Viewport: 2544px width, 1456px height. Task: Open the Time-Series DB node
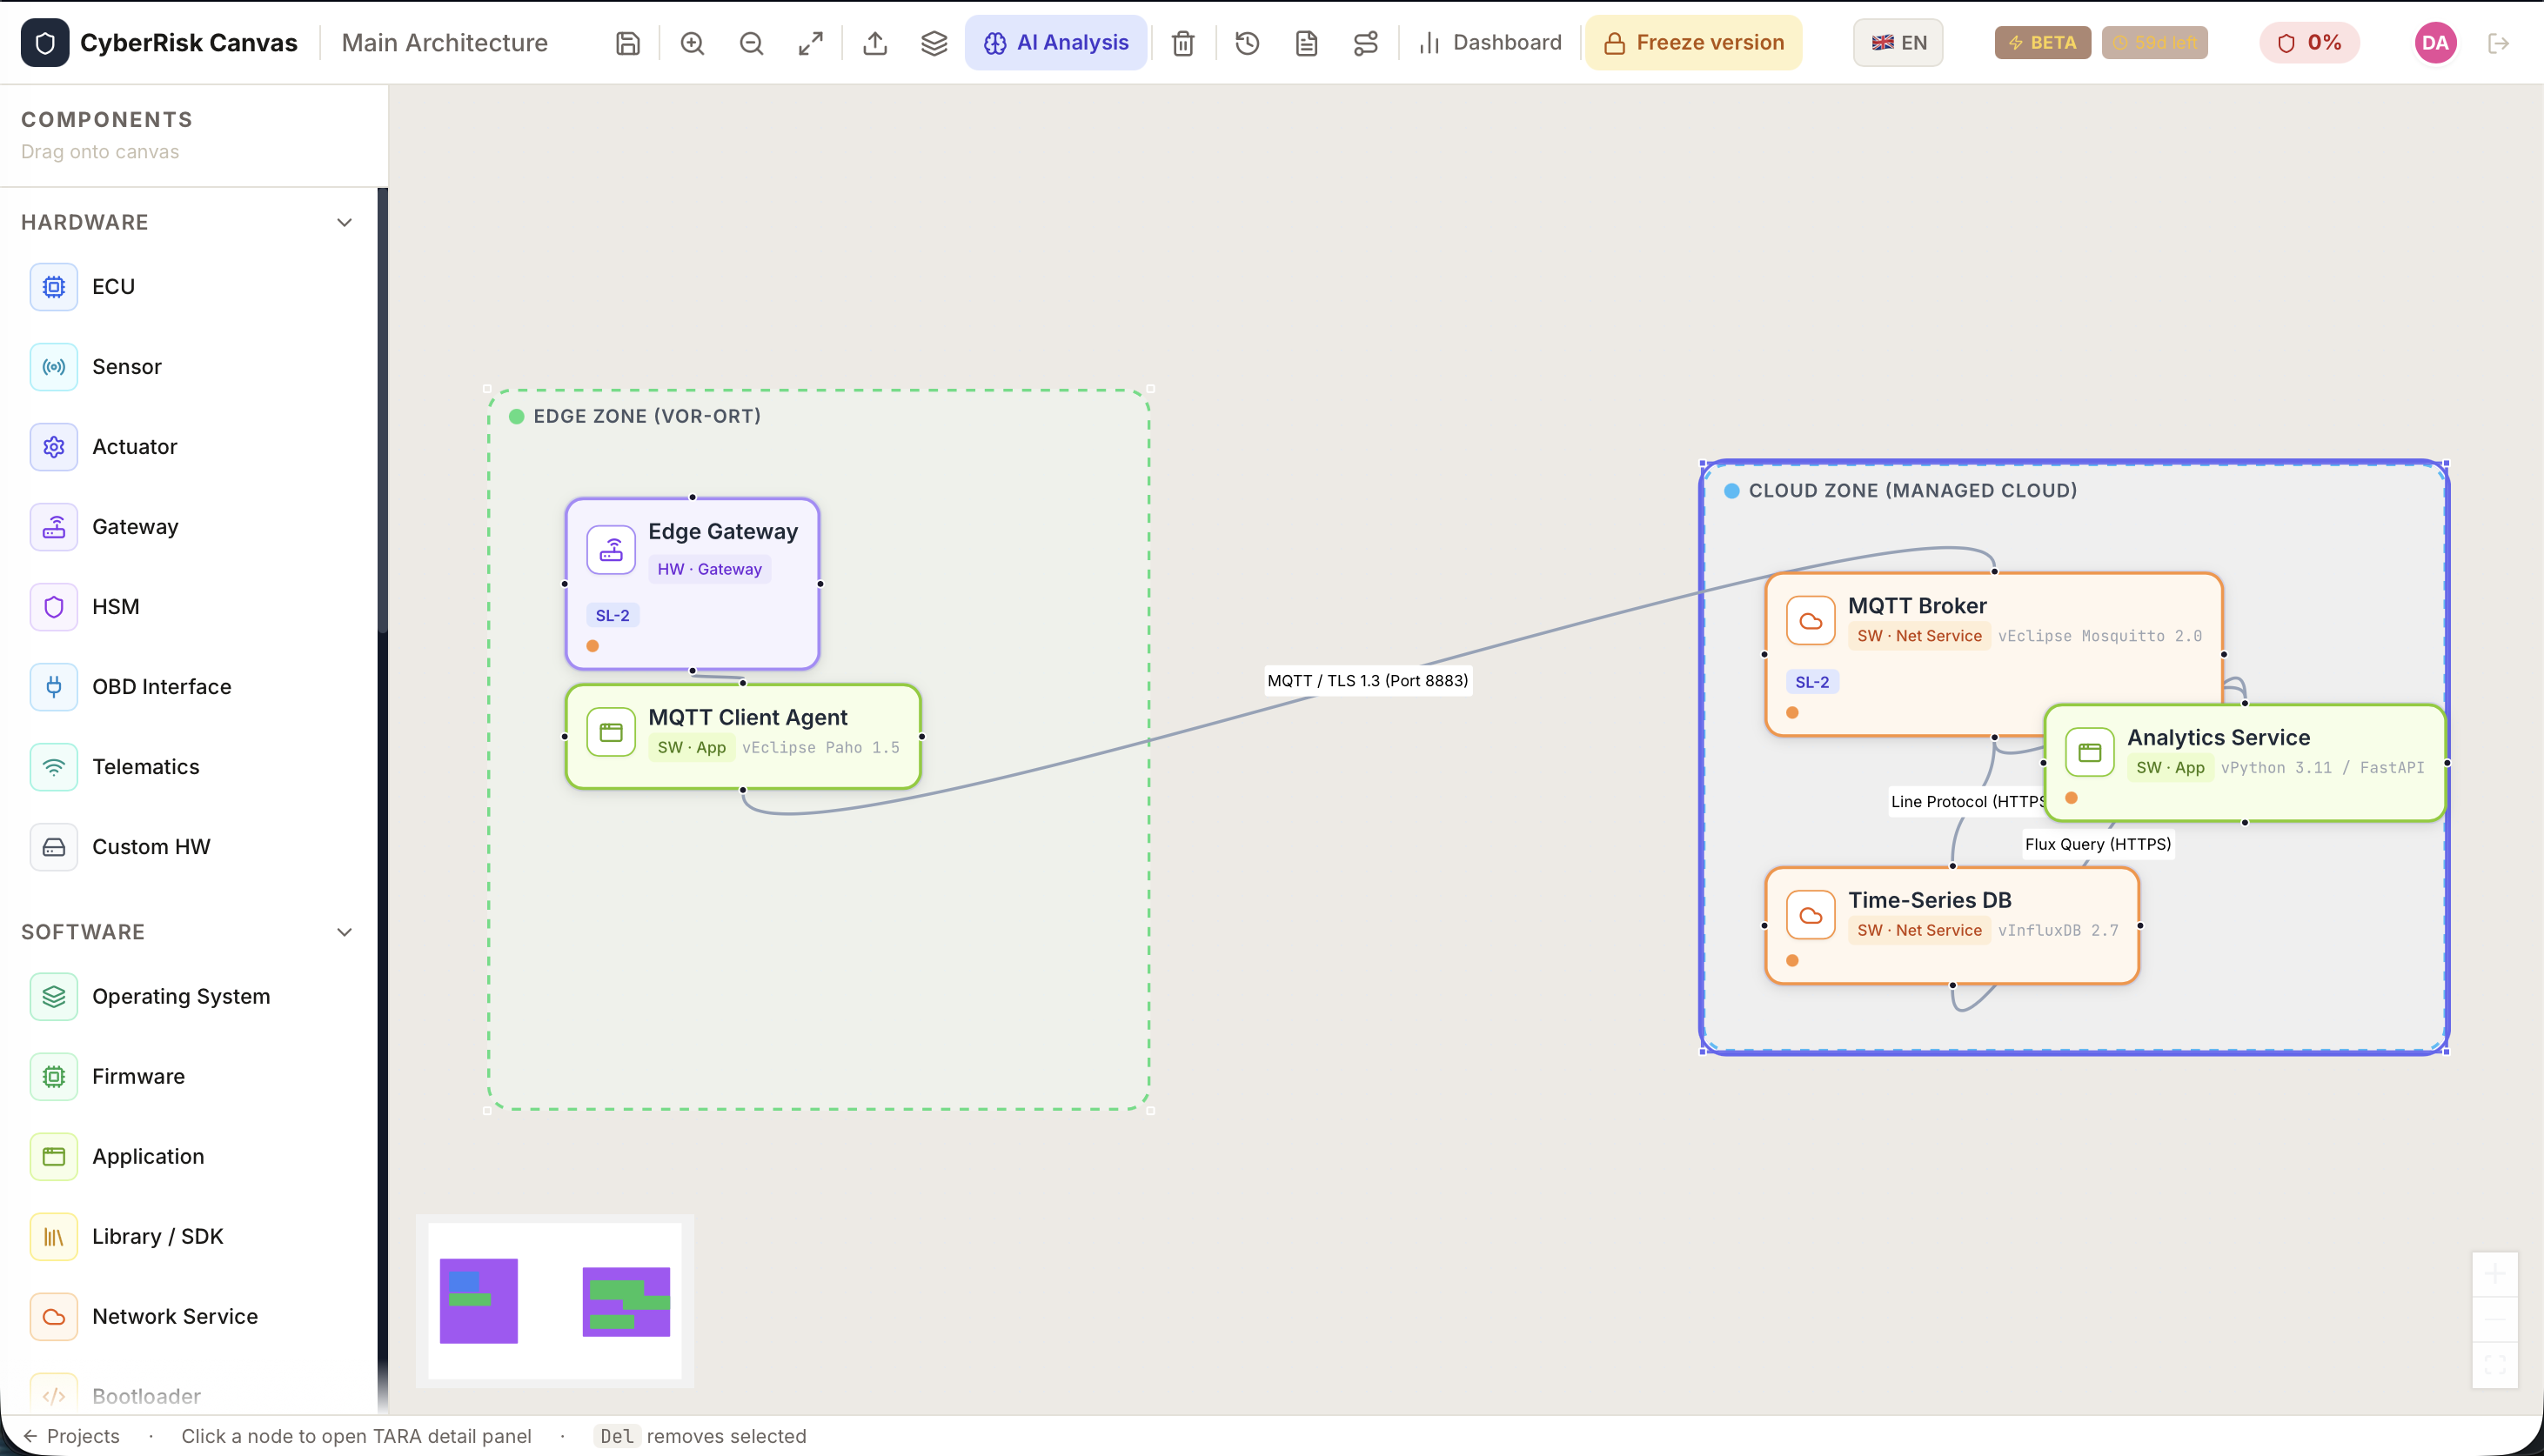(x=1952, y=926)
